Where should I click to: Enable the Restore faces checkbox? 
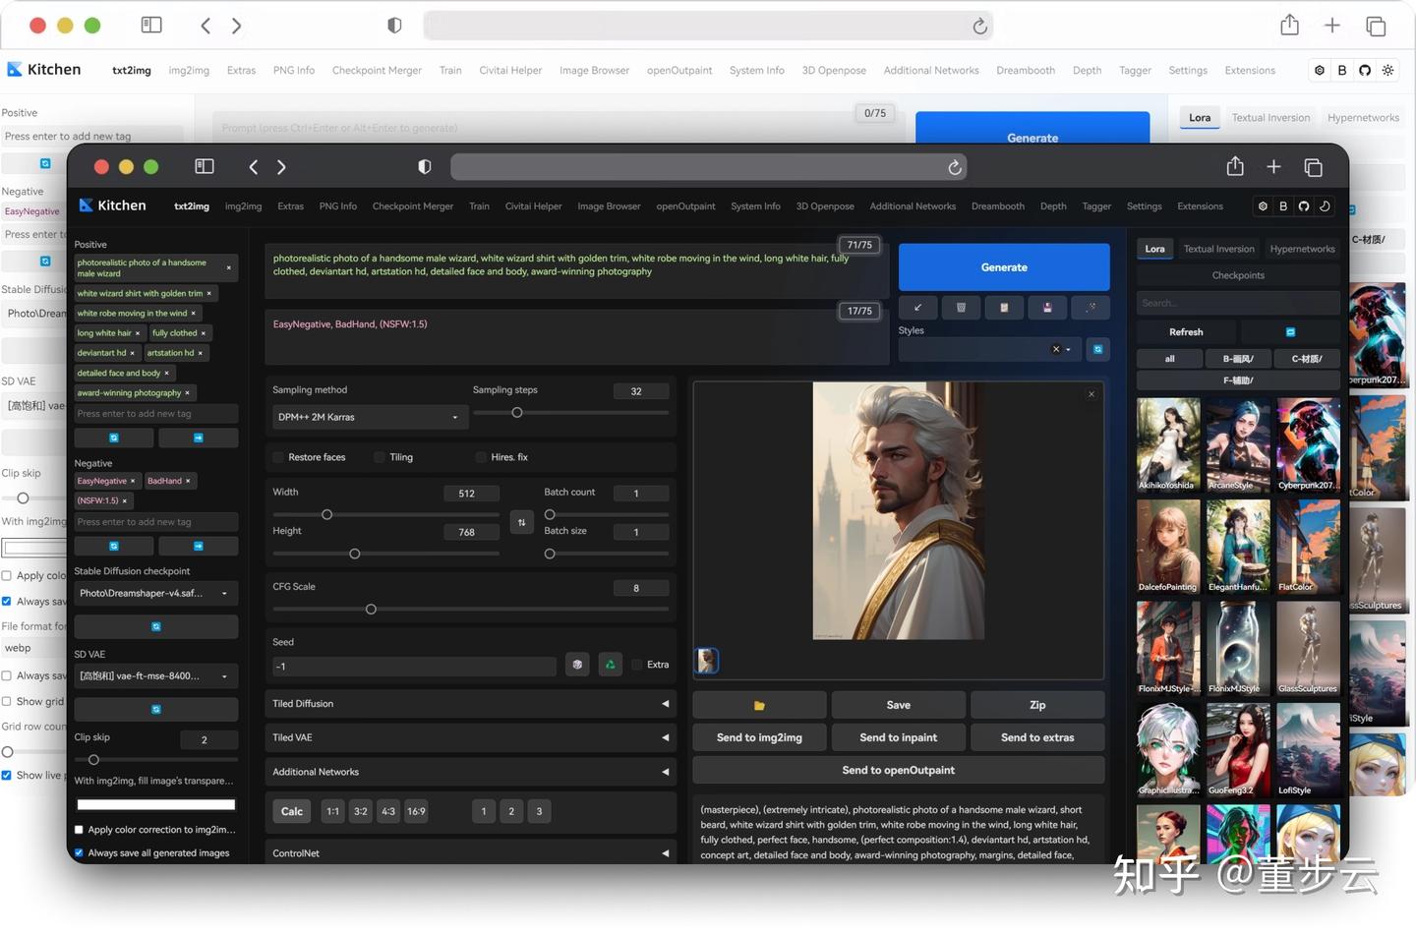coord(278,457)
